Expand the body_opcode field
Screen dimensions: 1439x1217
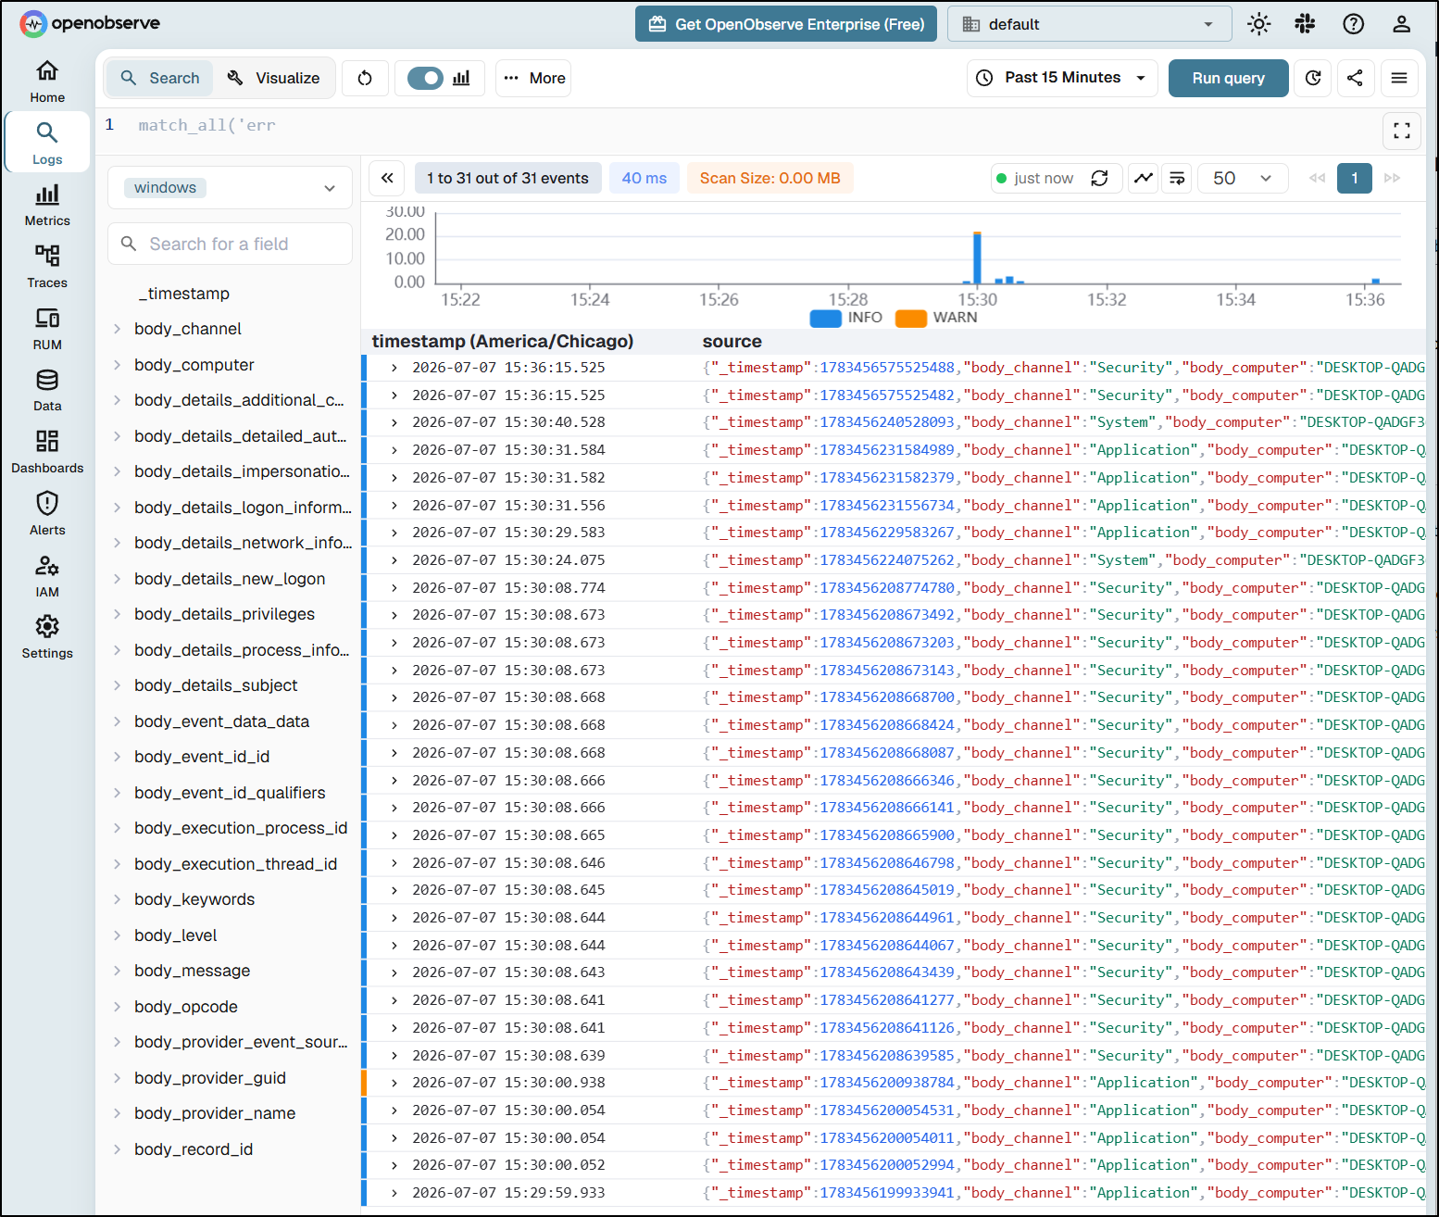[x=118, y=1007]
